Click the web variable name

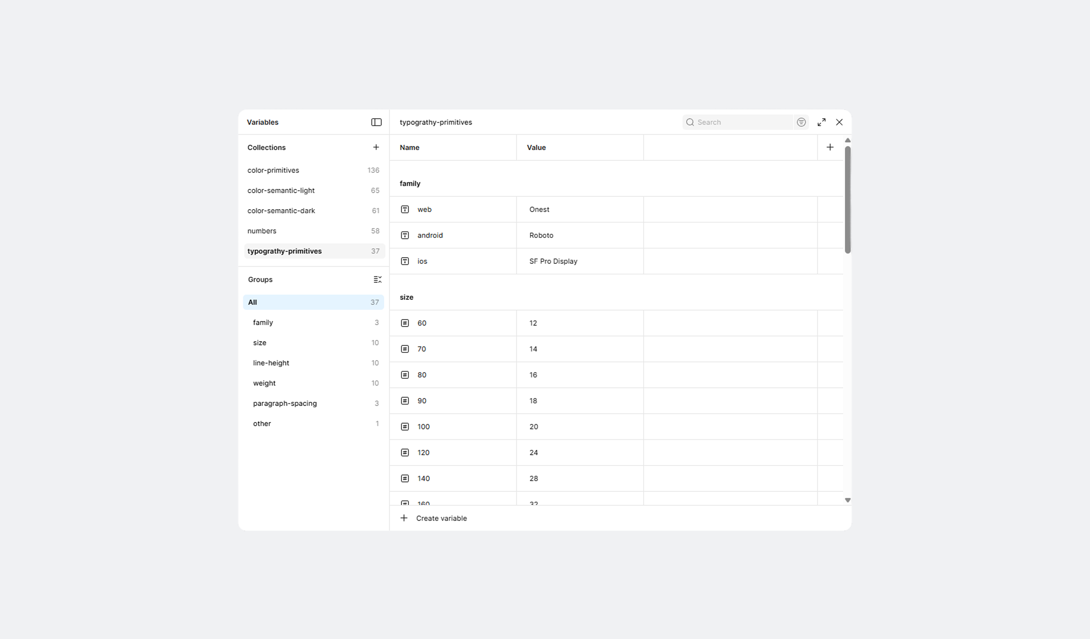click(x=424, y=209)
